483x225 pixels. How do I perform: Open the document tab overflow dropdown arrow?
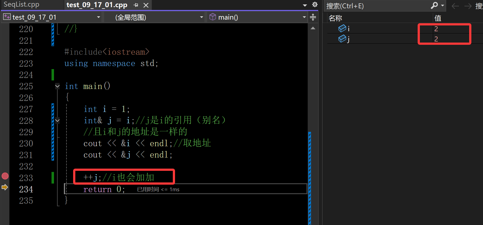pyautogui.click(x=305, y=5)
